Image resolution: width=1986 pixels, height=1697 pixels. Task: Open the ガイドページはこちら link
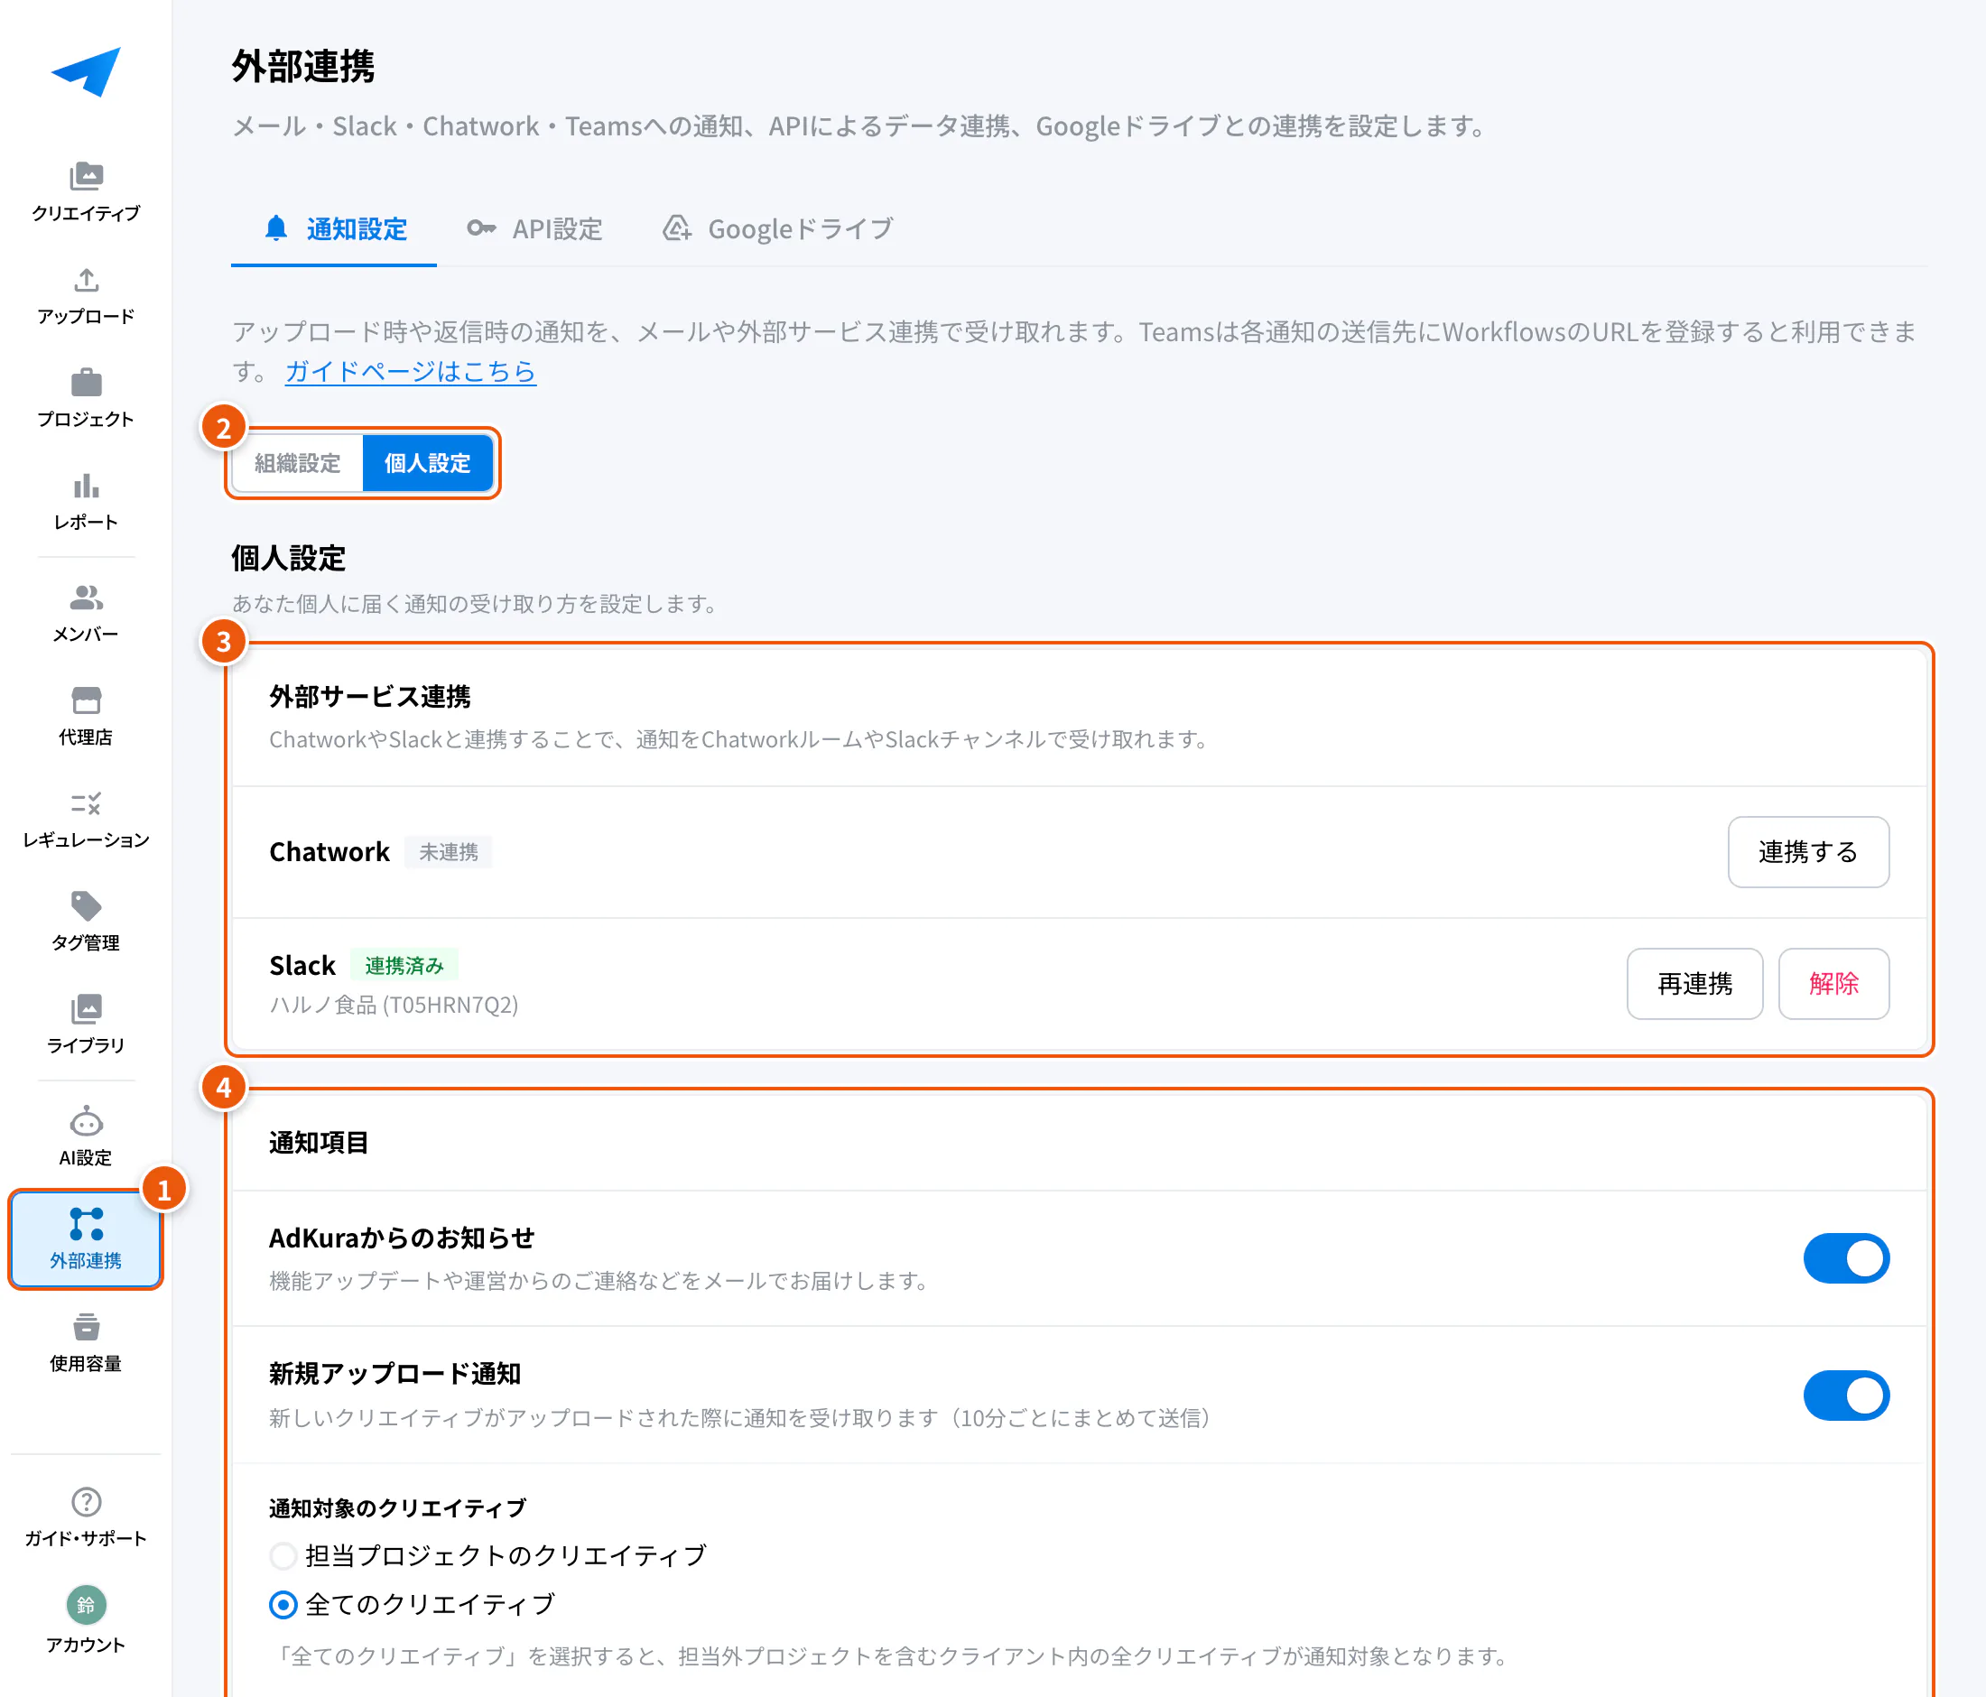tap(410, 371)
